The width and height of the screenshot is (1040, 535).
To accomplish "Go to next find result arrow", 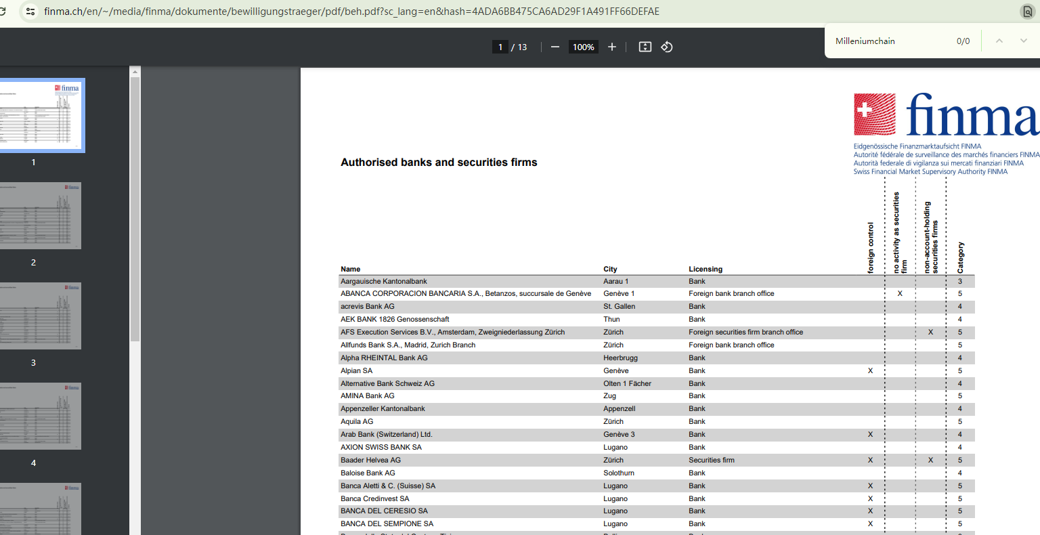I will (x=1023, y=41).
